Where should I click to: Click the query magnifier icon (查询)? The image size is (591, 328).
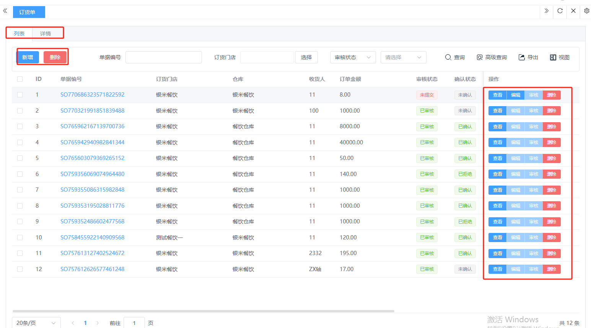tap(448, 57)
